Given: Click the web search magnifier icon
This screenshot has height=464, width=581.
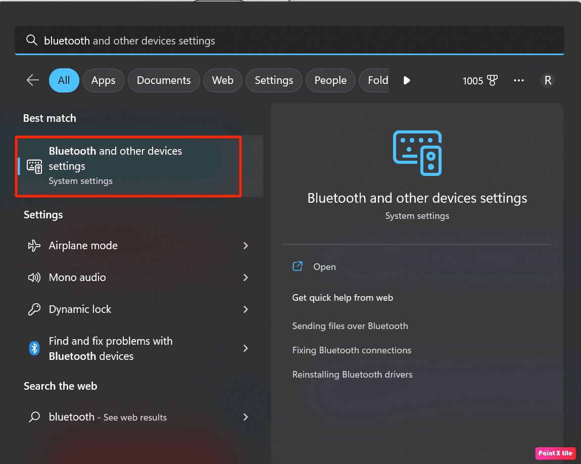Looking at the screenshot, I should point(34,417).
